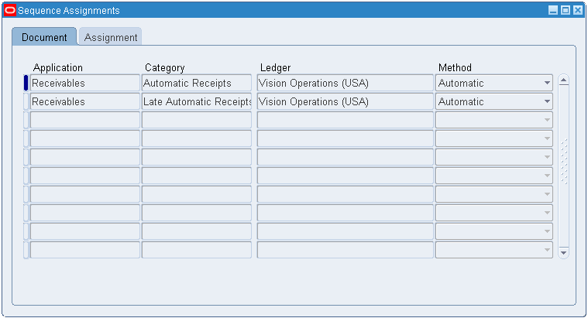Switch to the Assignment tab
588x318 pixels.
[x=110, y=37]
